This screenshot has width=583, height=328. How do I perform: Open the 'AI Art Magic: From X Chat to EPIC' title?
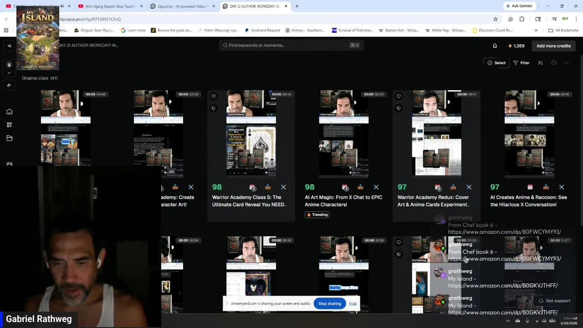click(x=343, y=201)
